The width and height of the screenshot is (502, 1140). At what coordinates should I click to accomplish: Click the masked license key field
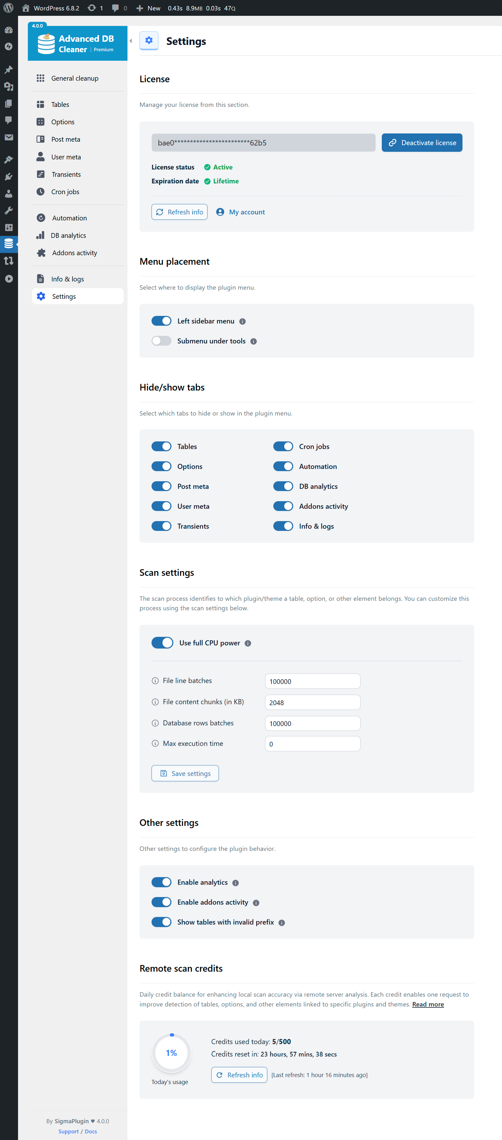point(263,143)
